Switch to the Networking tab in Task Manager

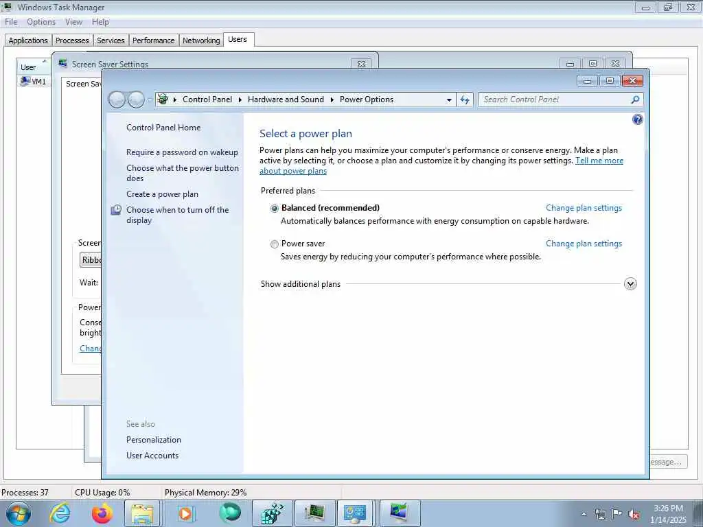tap(201, 40)
